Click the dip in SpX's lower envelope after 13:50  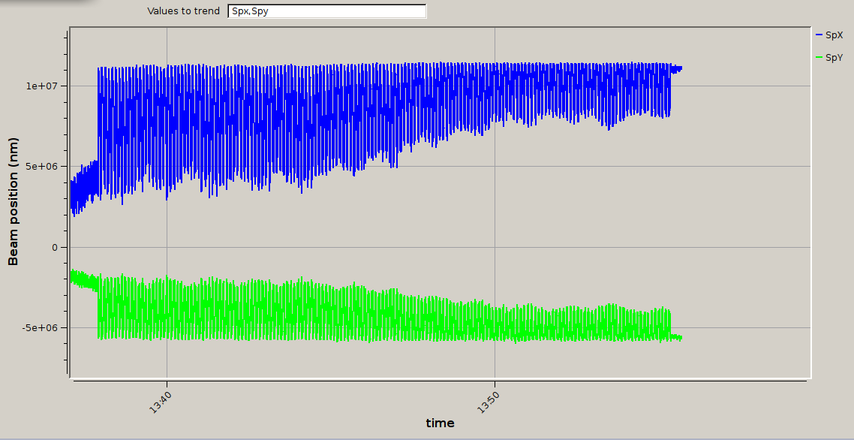click(609, 126)
